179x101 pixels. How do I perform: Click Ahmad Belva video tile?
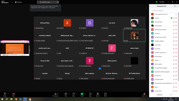(x=134, y=23)
